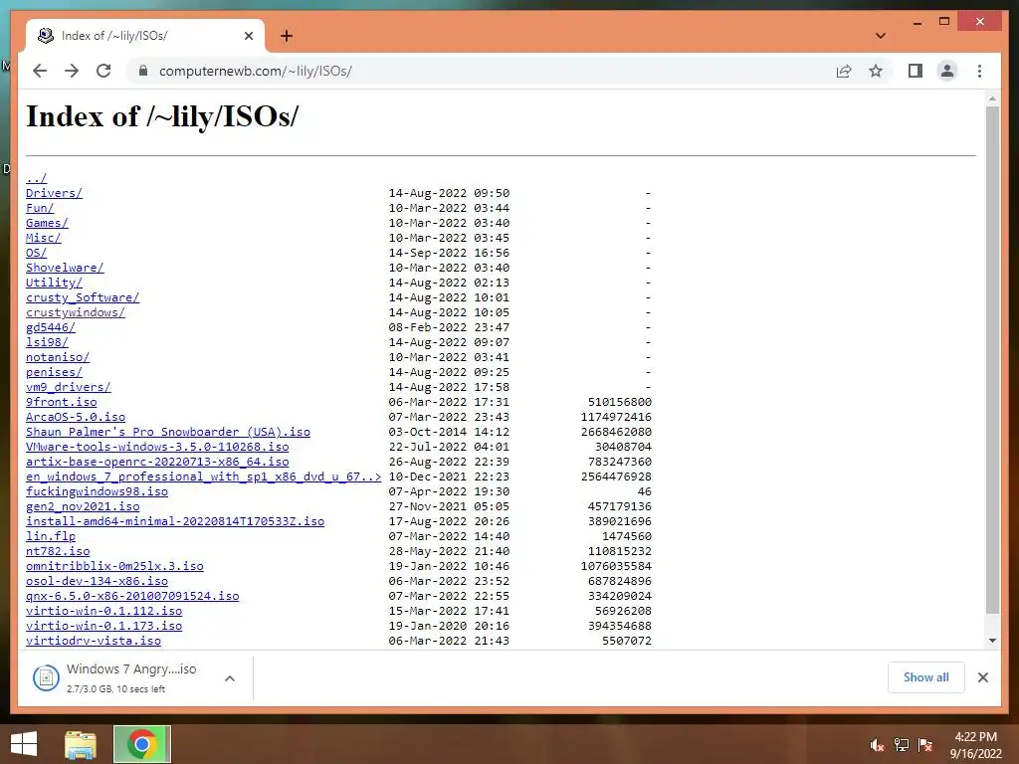Viewport: 1019px width, 764px height.
Task: Show all downloads
Action: coord(925,677)
